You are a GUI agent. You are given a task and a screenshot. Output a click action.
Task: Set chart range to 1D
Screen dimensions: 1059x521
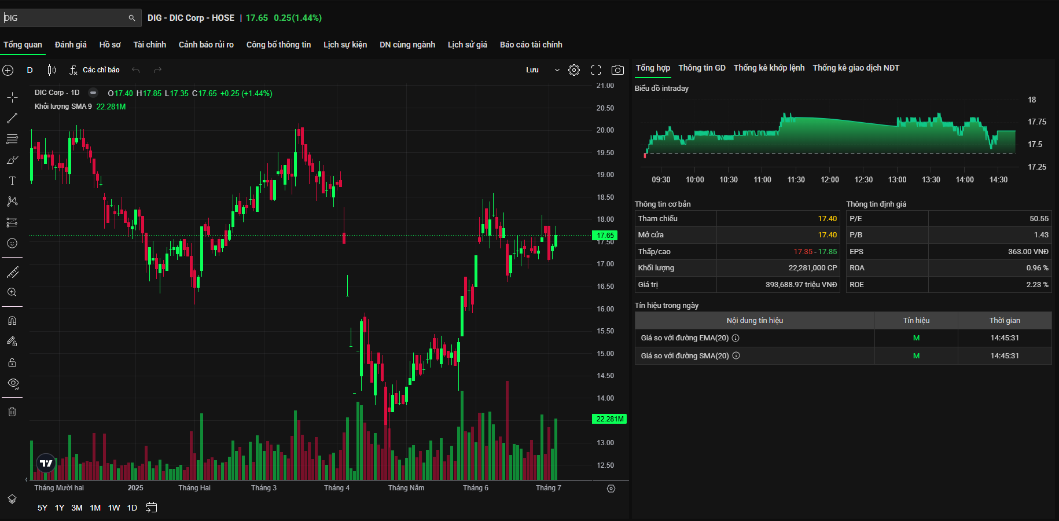(132, 508)
